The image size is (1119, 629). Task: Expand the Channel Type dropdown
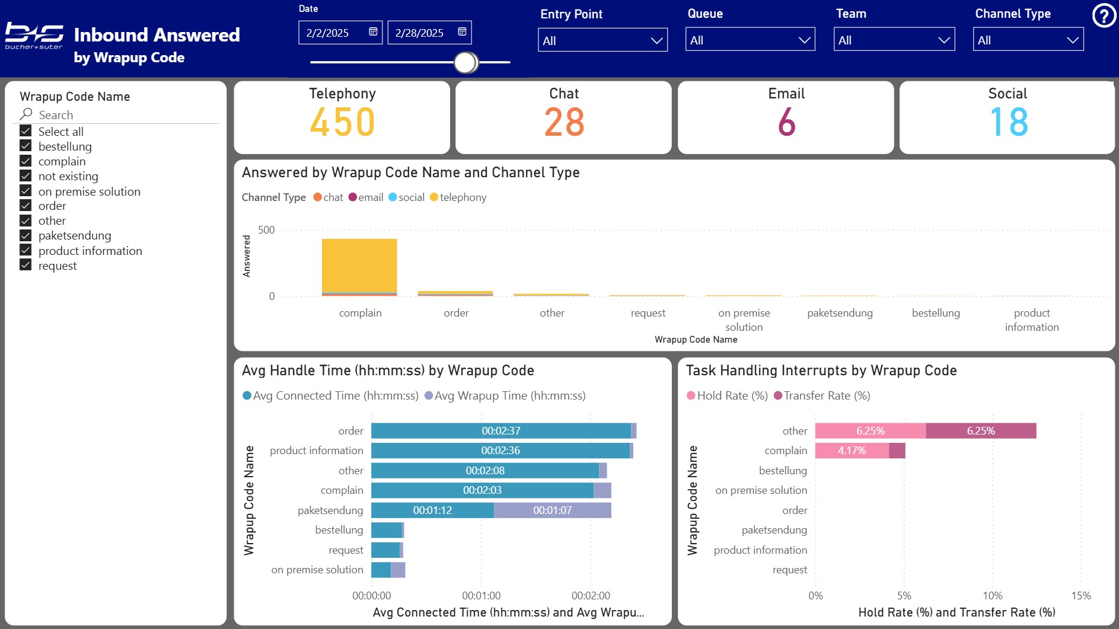[1028, 40]
